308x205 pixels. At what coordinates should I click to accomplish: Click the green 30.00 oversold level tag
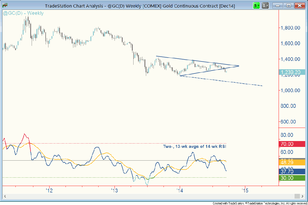291,178
